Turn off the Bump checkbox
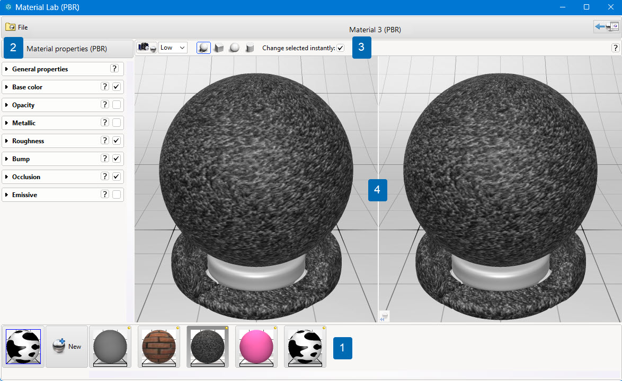Viewport: 622px width, 381px height. [116, 159]
